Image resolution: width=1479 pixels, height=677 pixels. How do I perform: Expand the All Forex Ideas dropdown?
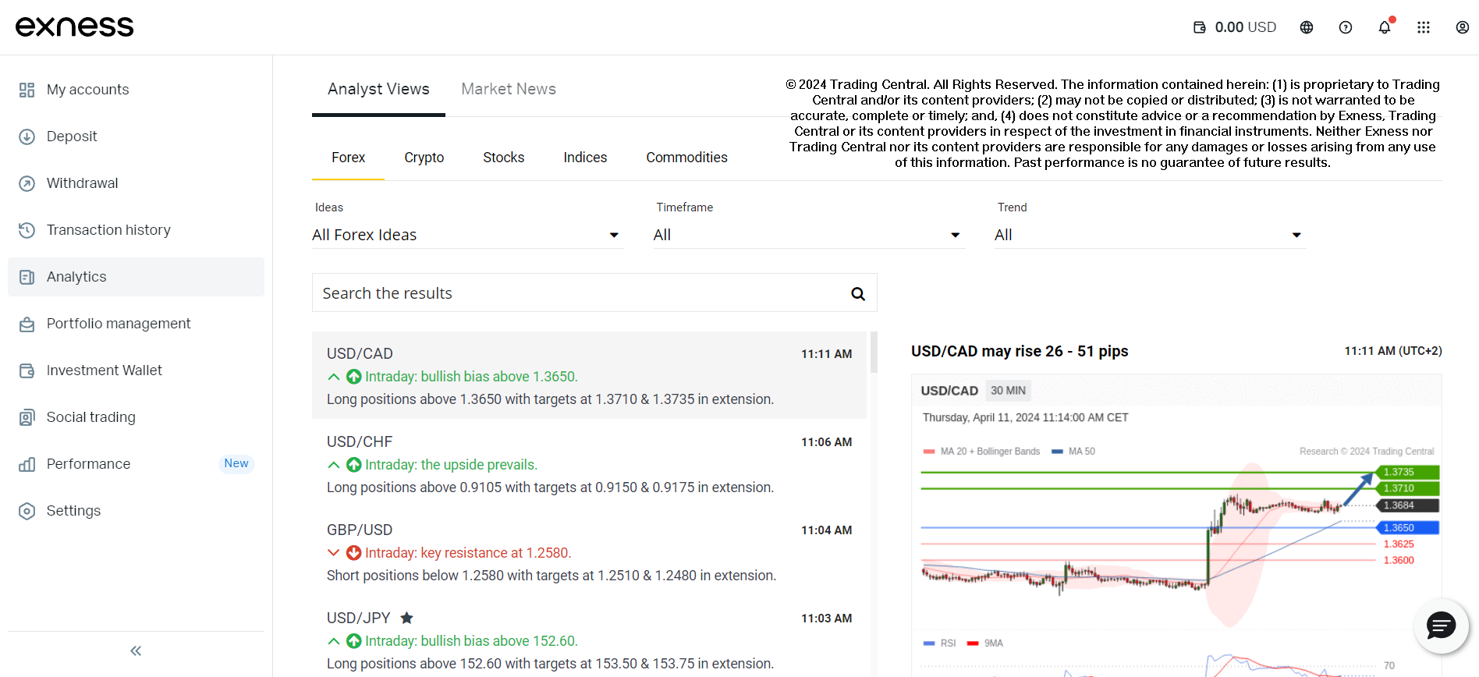[467, 235]
